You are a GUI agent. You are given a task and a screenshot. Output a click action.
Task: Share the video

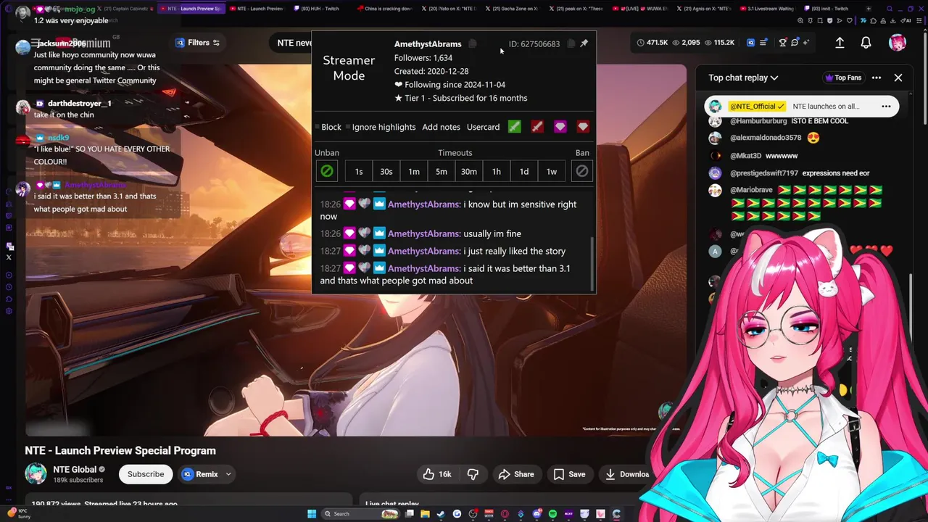(516, 474)
